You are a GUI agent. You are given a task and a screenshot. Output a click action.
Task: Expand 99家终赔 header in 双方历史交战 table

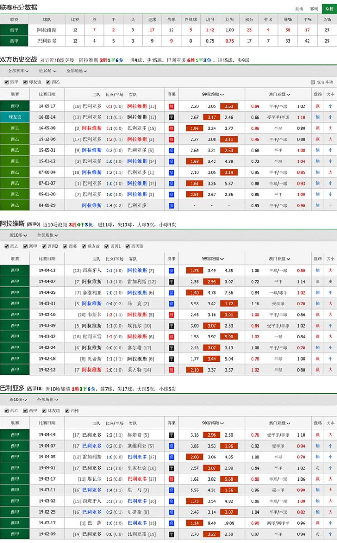tap(212, 95)
